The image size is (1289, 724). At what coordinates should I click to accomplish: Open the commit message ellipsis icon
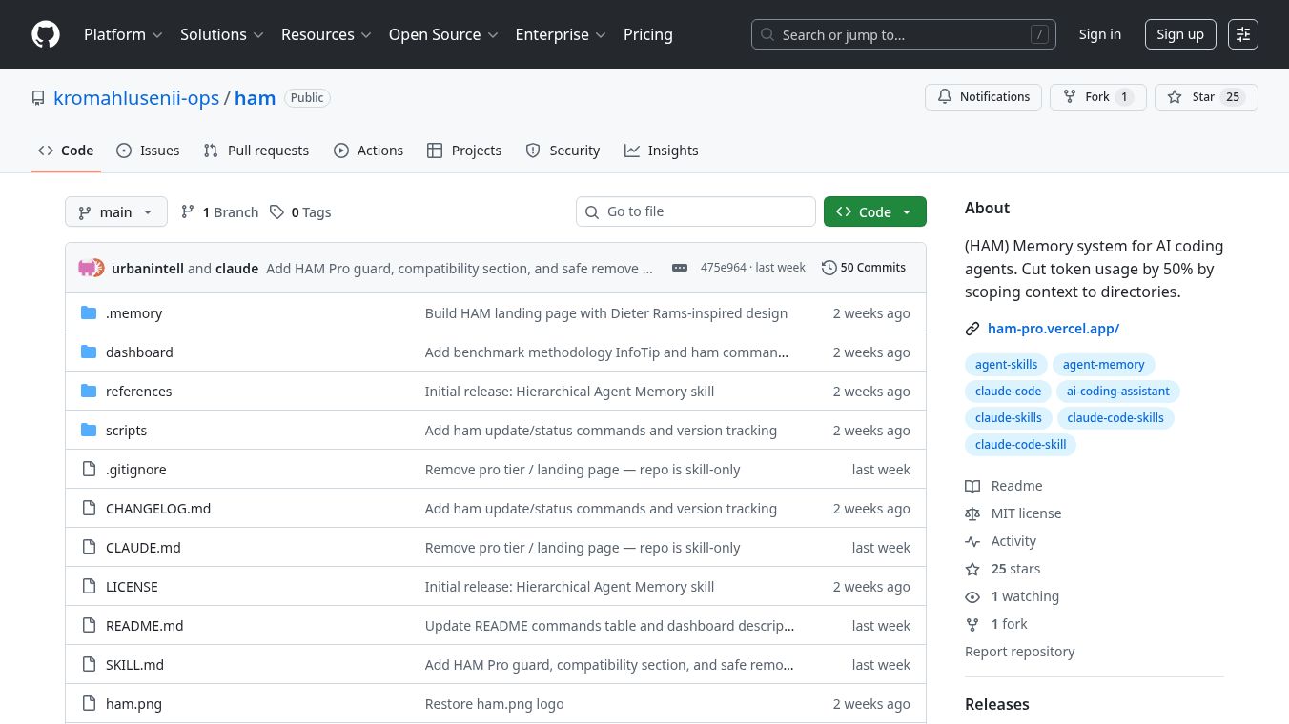tap(679, 268)
